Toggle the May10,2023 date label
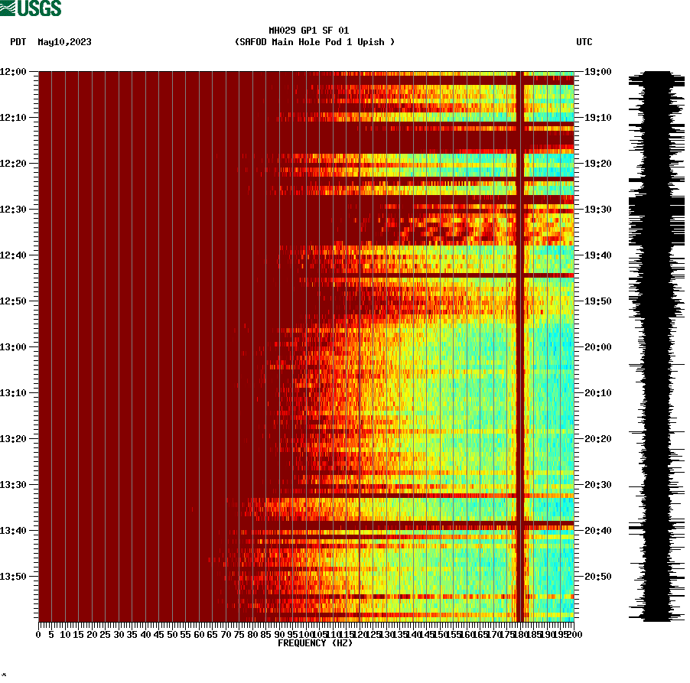690x683 pixels. [x=63, y=43]
